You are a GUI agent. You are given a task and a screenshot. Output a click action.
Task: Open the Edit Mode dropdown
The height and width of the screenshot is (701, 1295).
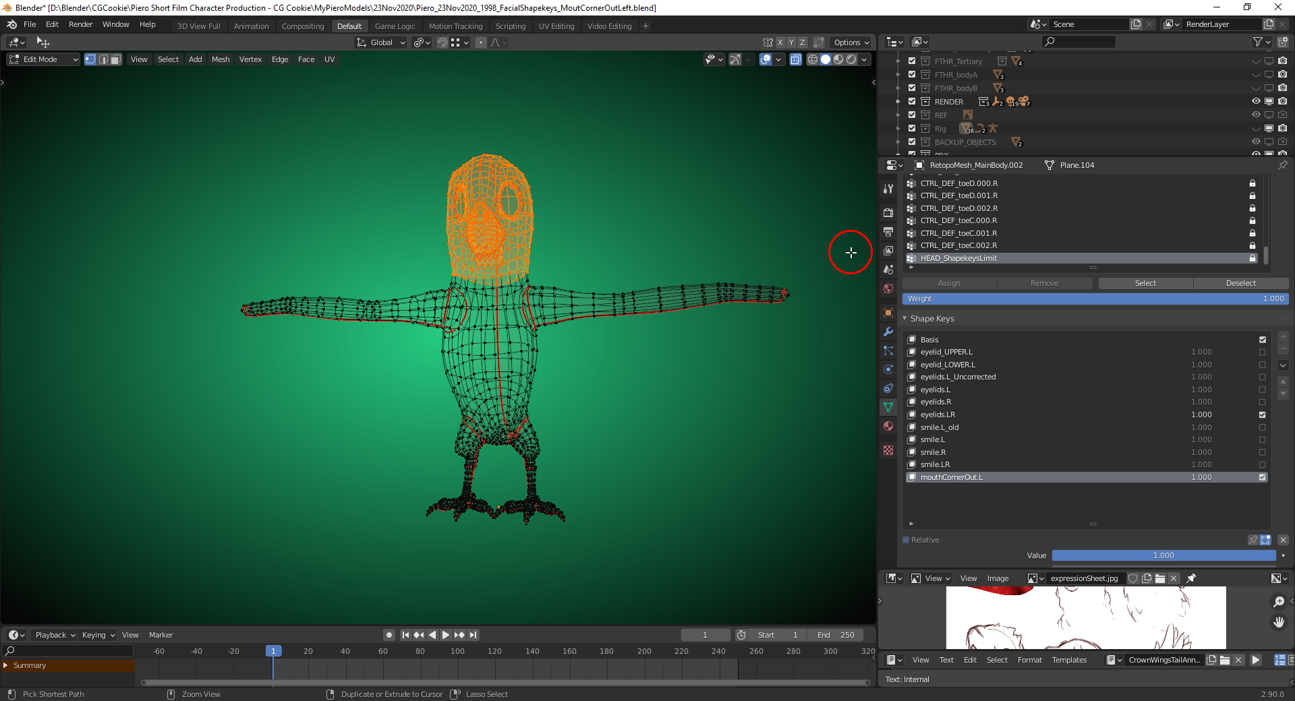click(x=43, y=59)
